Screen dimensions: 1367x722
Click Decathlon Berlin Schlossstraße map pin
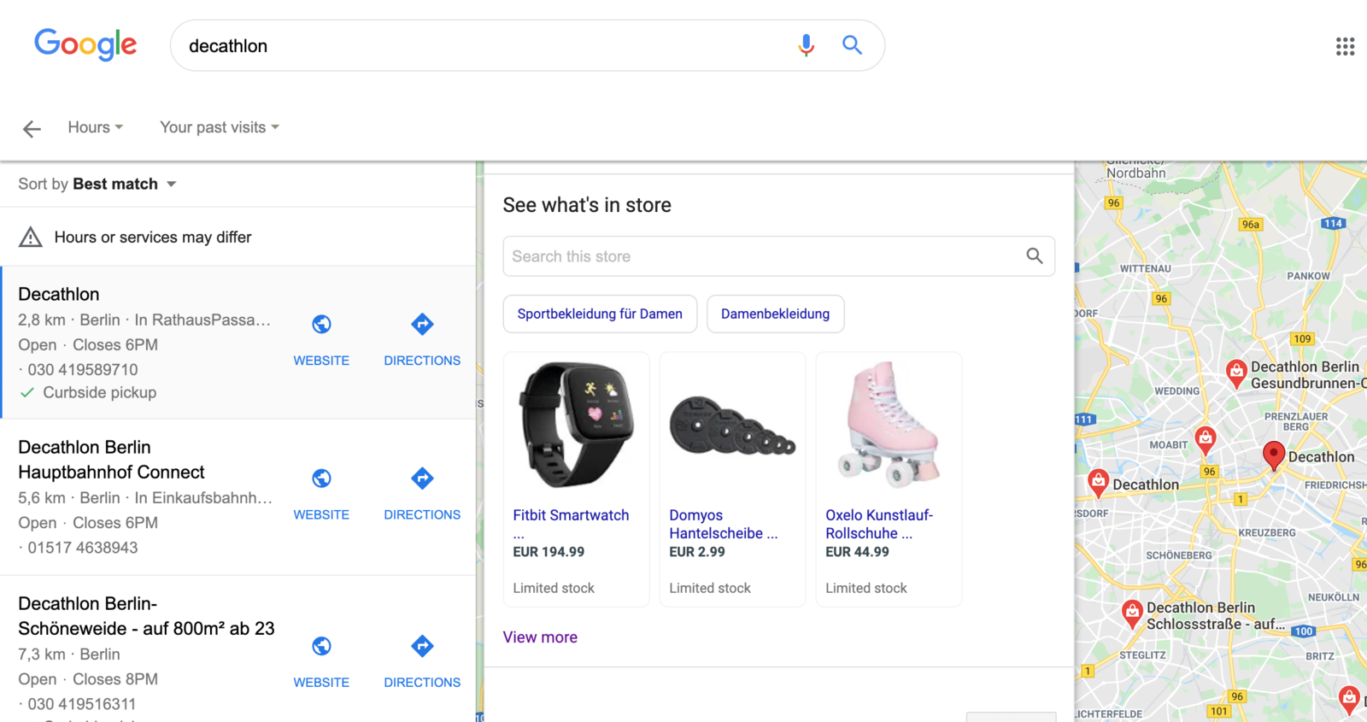pyautogui.click(x=1132, y=613)
